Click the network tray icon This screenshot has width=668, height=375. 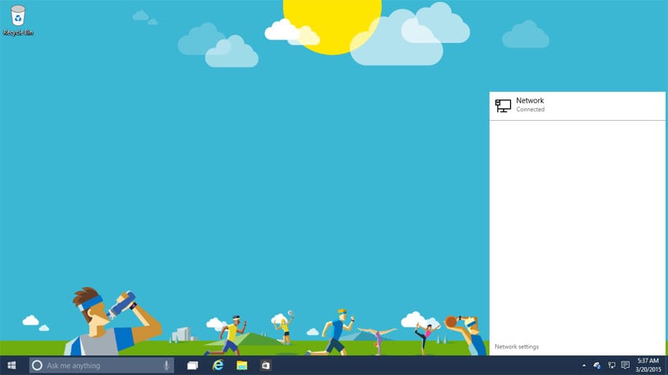(611, 366)
